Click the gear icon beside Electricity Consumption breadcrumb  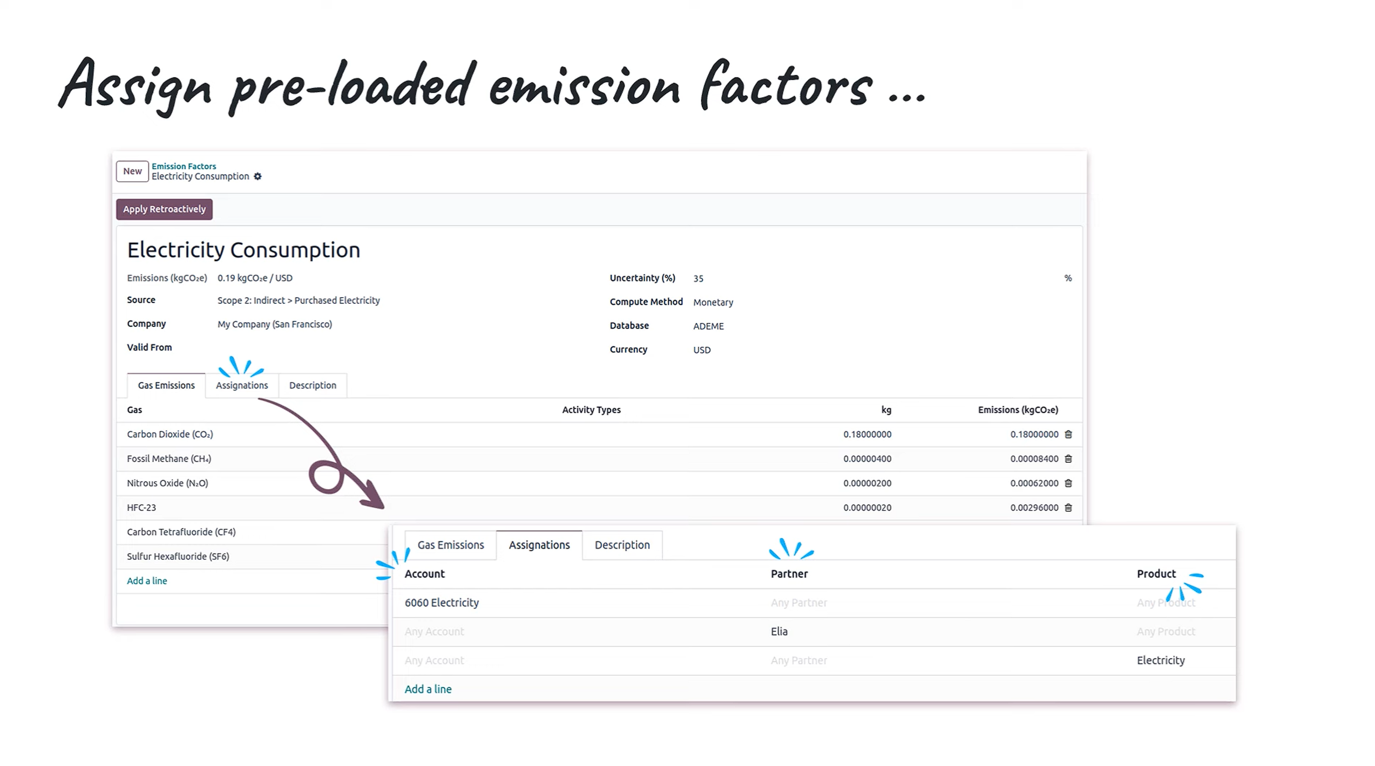tap(258, 176)
